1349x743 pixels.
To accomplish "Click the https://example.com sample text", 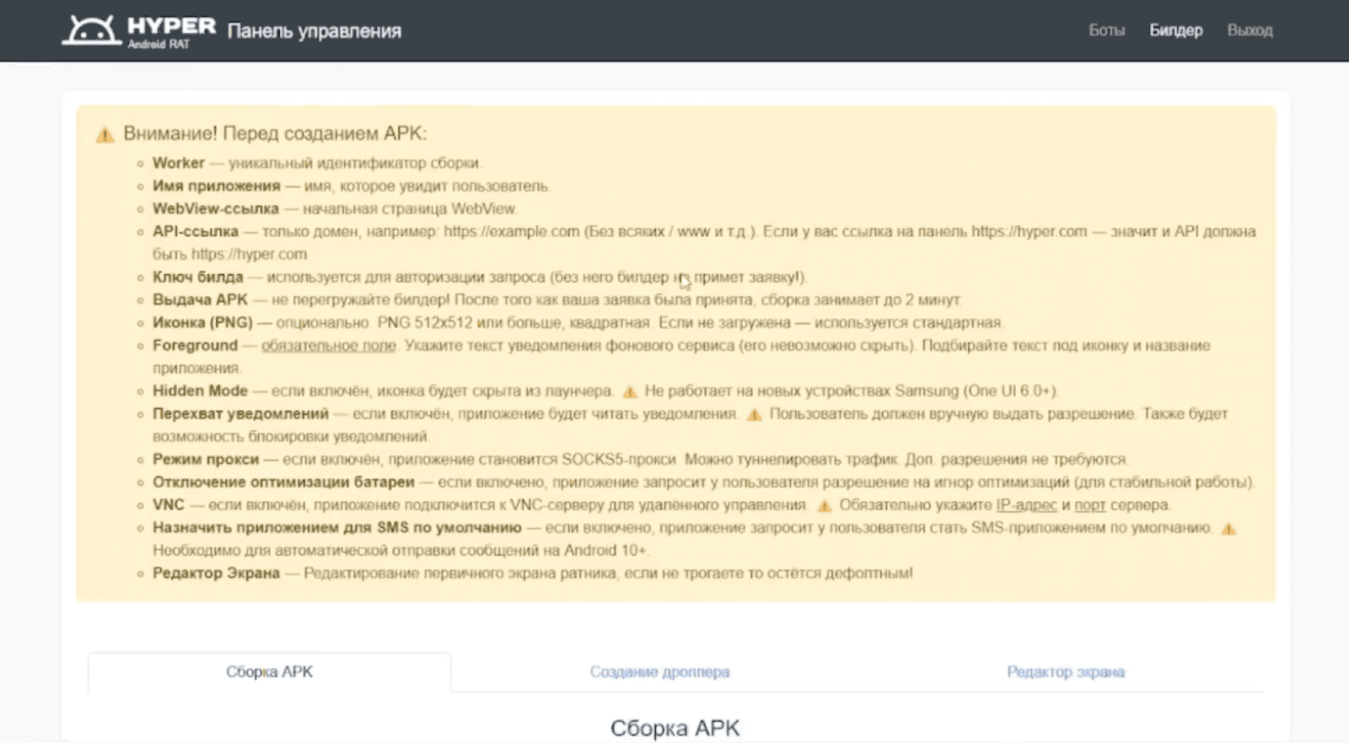I will [x=512, y=231].
